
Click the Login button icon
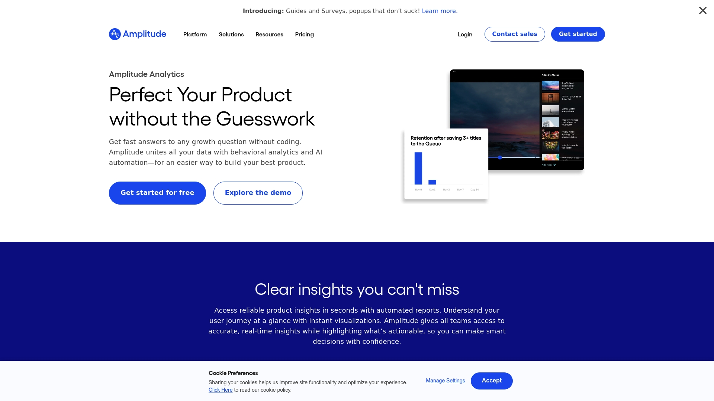tap(464, 34)
